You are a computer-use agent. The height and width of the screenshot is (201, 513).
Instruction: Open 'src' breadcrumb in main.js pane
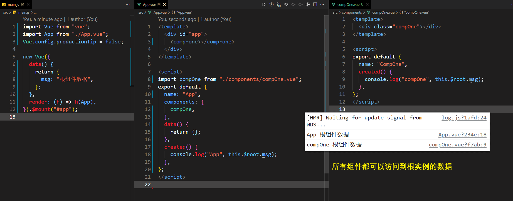6,12
